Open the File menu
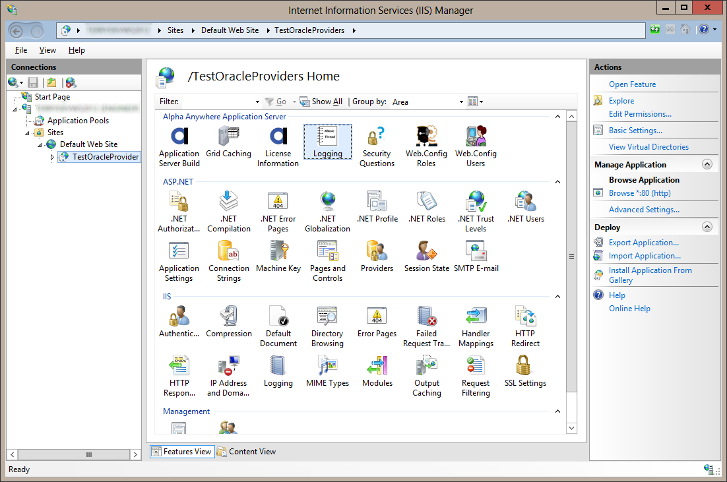 click(21, 50)
